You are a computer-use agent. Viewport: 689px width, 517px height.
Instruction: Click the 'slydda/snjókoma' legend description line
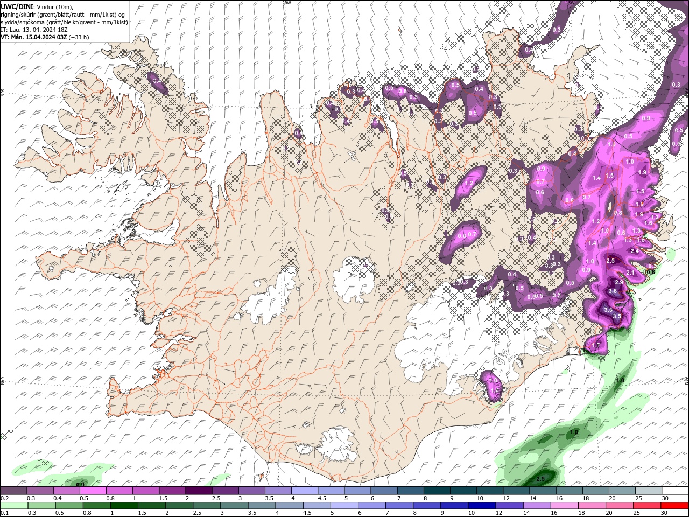click(x=64, y=22)
